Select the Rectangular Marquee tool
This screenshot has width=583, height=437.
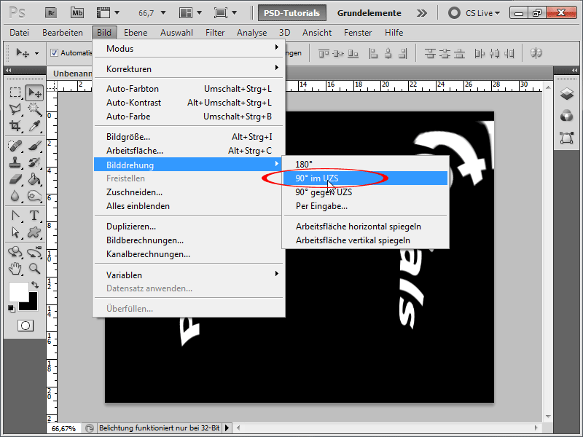coord(15,92)
